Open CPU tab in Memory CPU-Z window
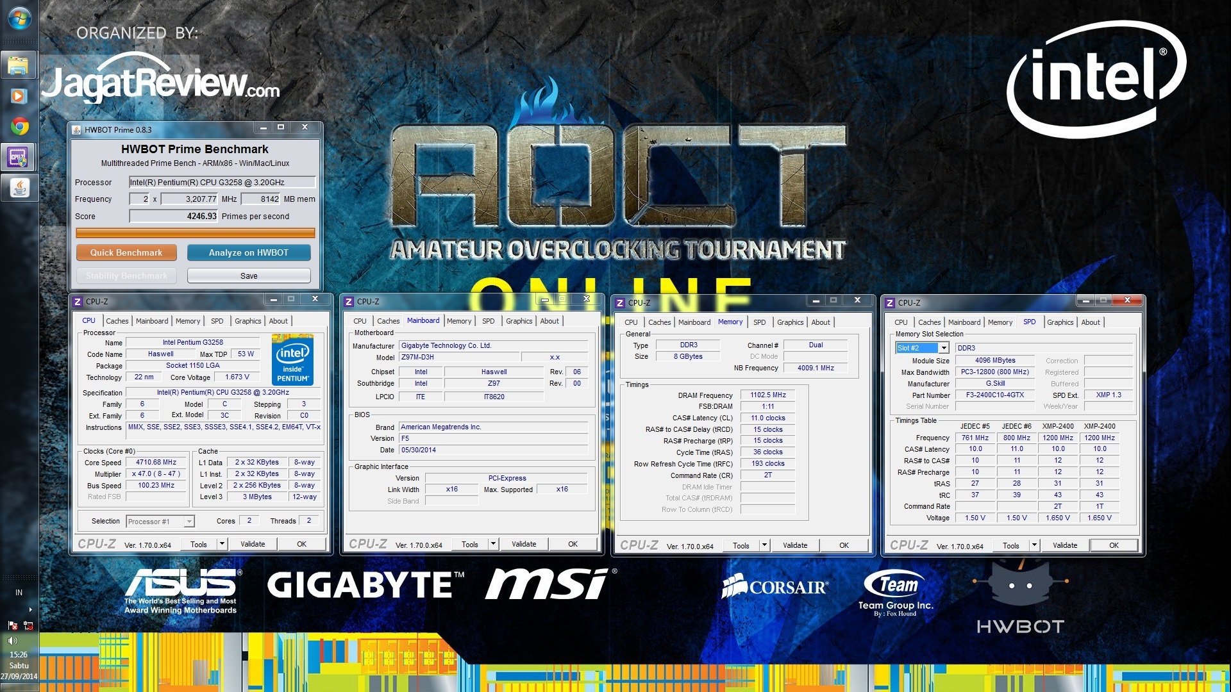Image resolution: width=1231 pixels, height=692 pixels. coord(631,322)
